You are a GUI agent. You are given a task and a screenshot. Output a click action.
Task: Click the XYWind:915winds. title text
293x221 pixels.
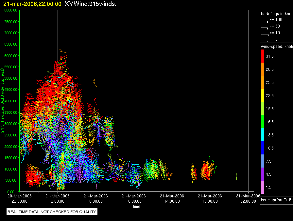click(x=91, y=4)
